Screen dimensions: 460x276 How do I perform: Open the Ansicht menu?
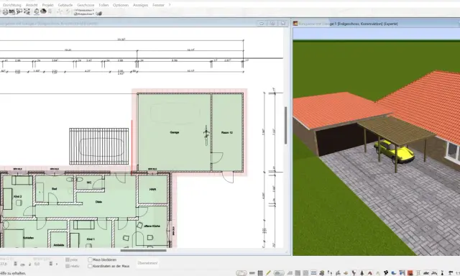pos(32,5)
